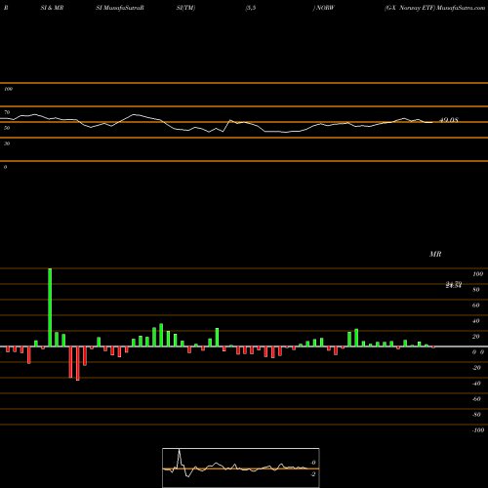
Task: Click the MR axis label 80
Action: 476,290
